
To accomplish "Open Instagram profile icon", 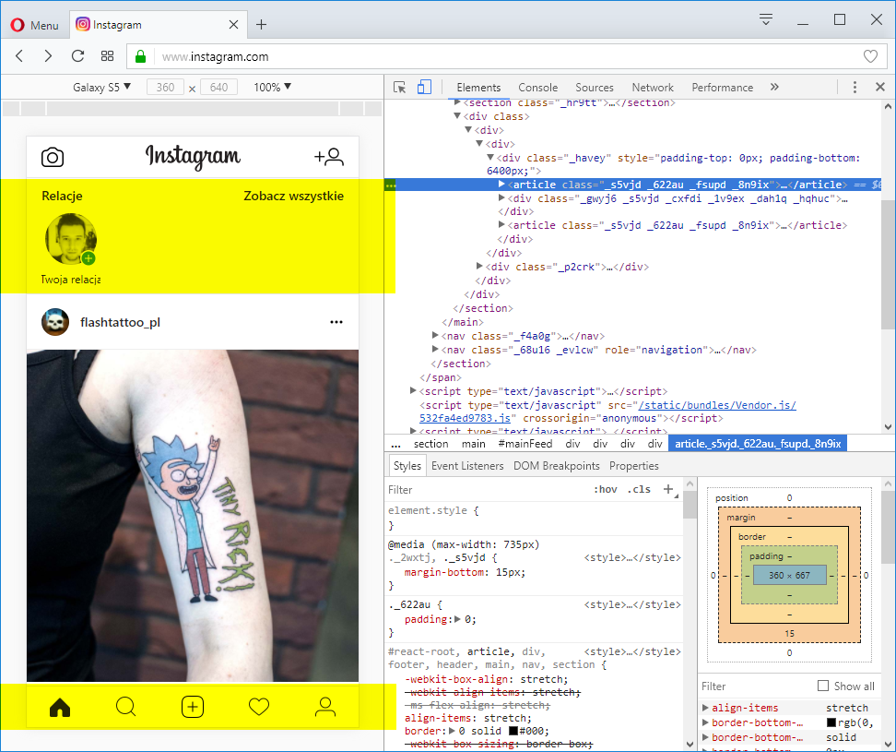I will 325,708.
